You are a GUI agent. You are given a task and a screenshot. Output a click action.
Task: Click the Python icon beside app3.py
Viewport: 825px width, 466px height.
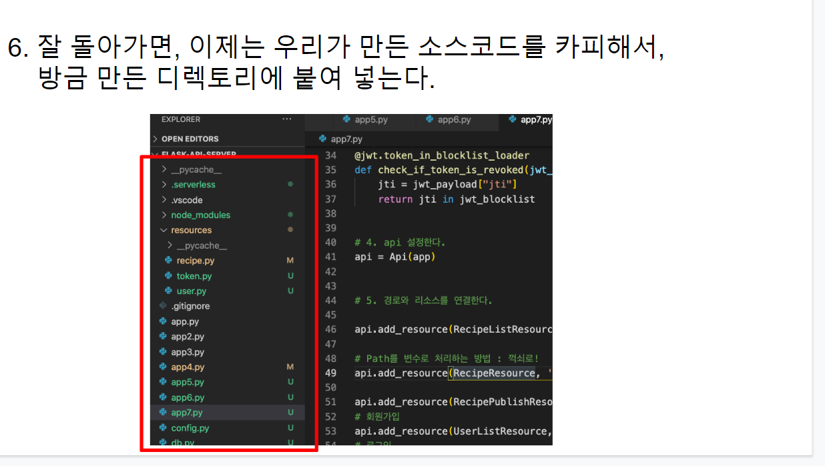(163, 352)
